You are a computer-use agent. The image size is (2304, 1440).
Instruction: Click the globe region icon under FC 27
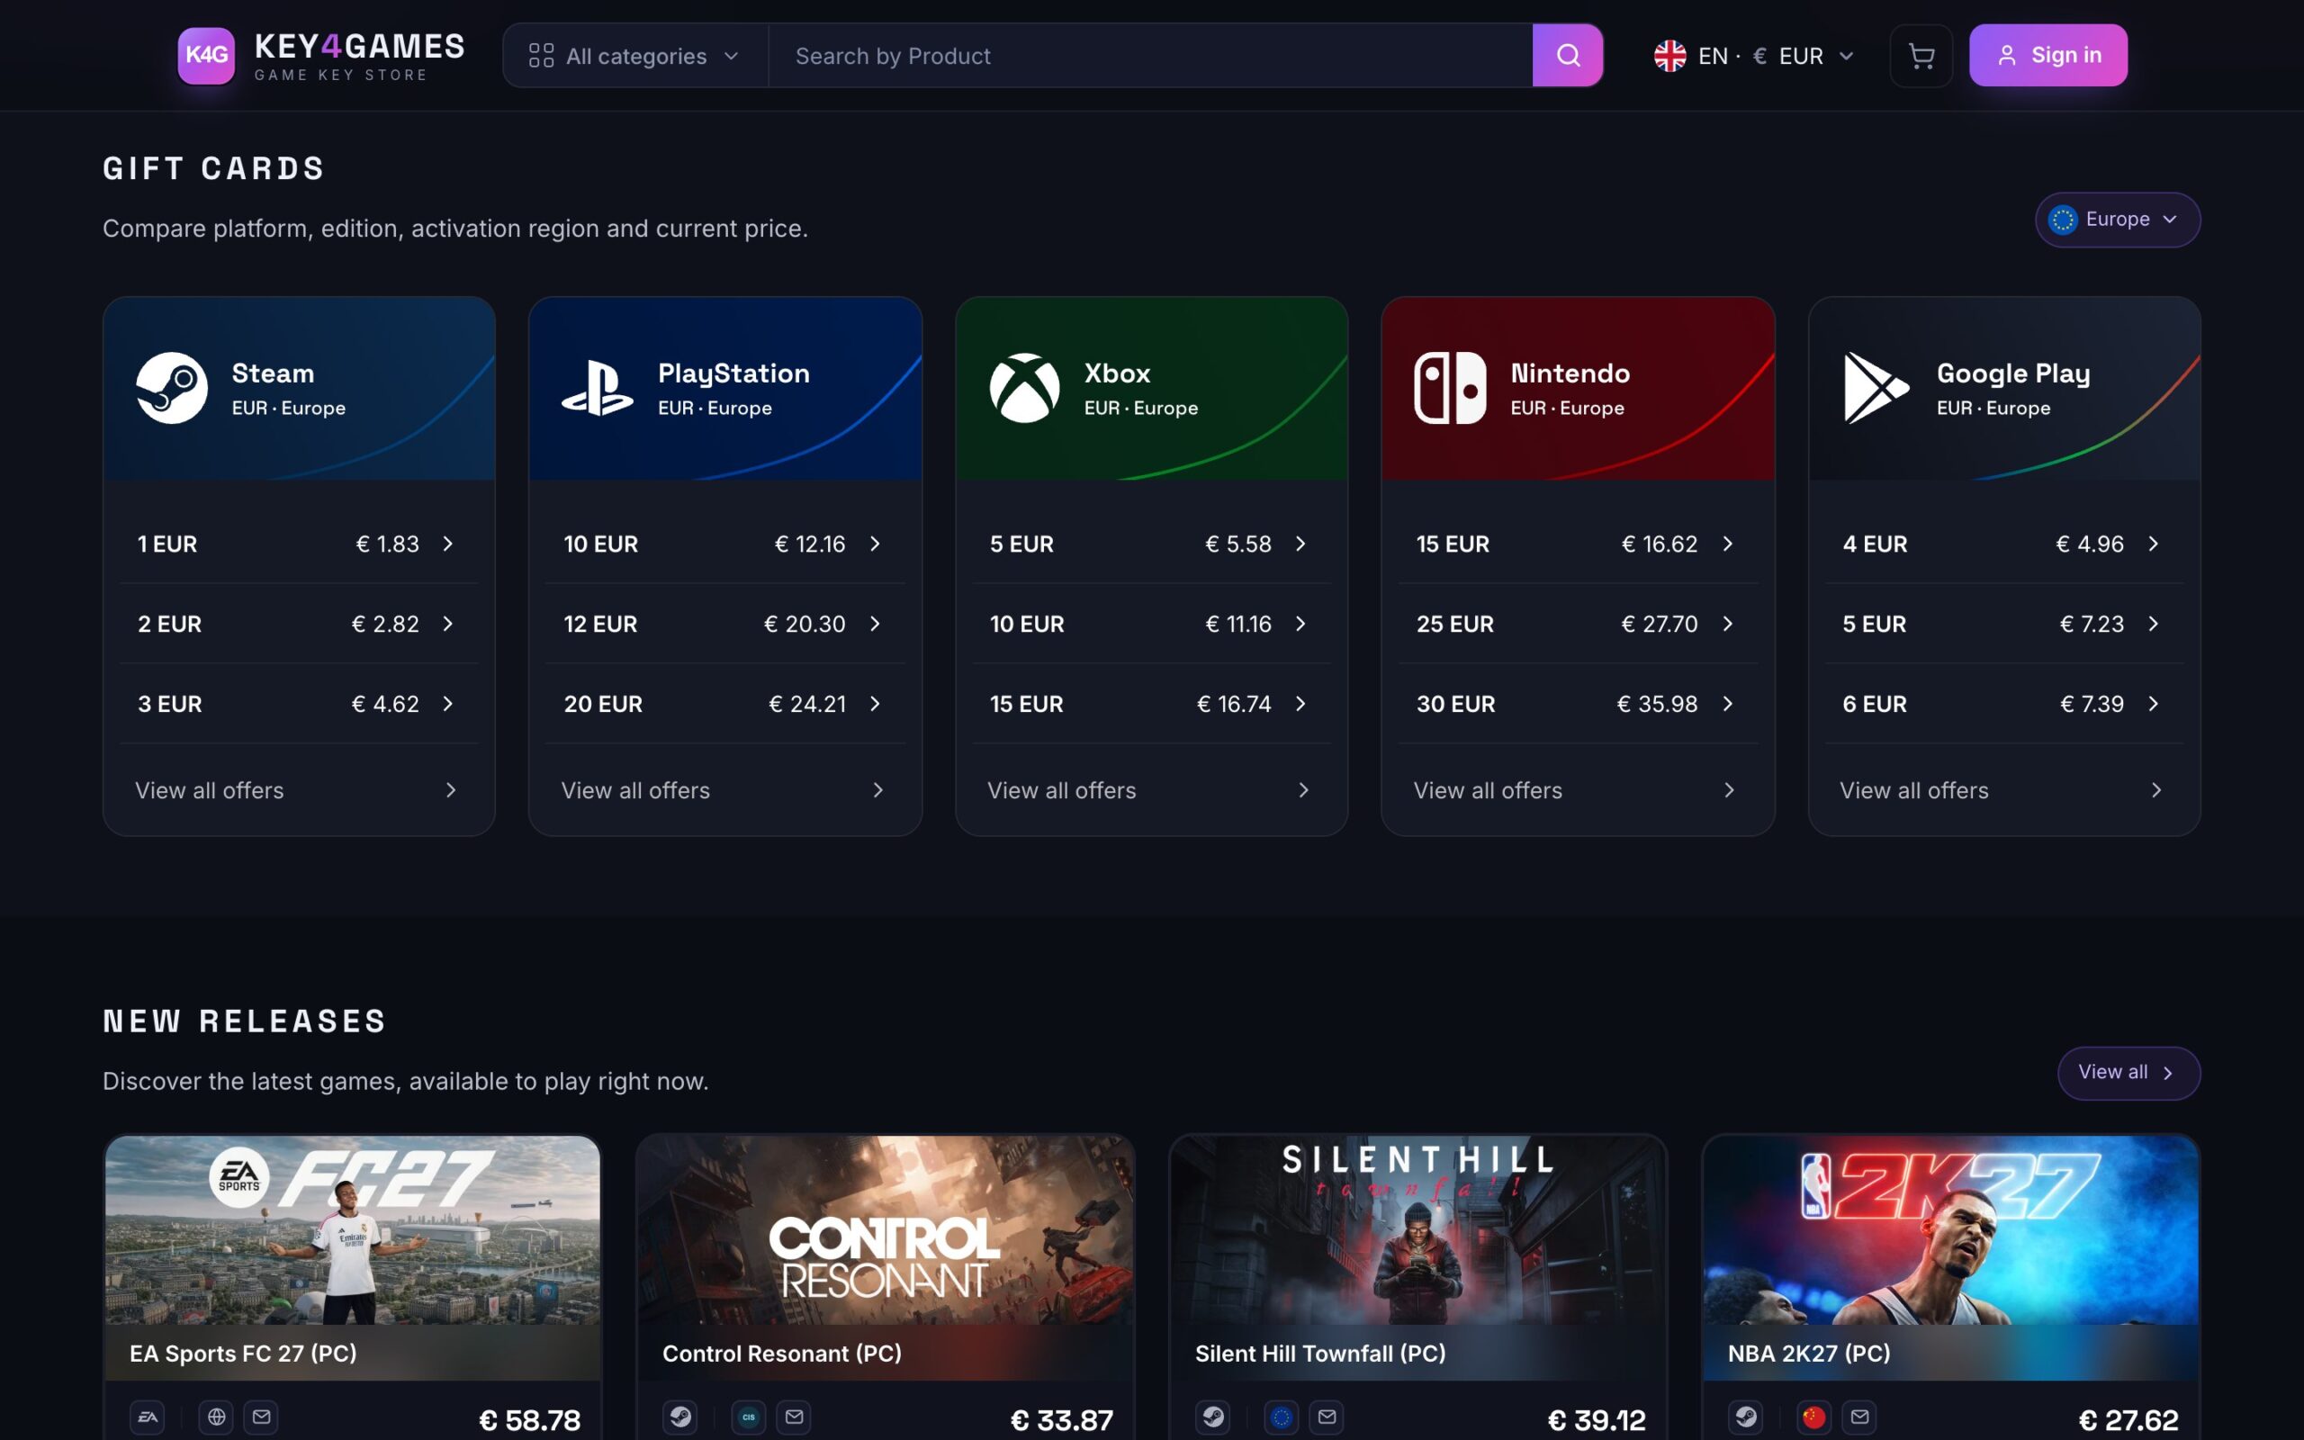(216, 1417)
